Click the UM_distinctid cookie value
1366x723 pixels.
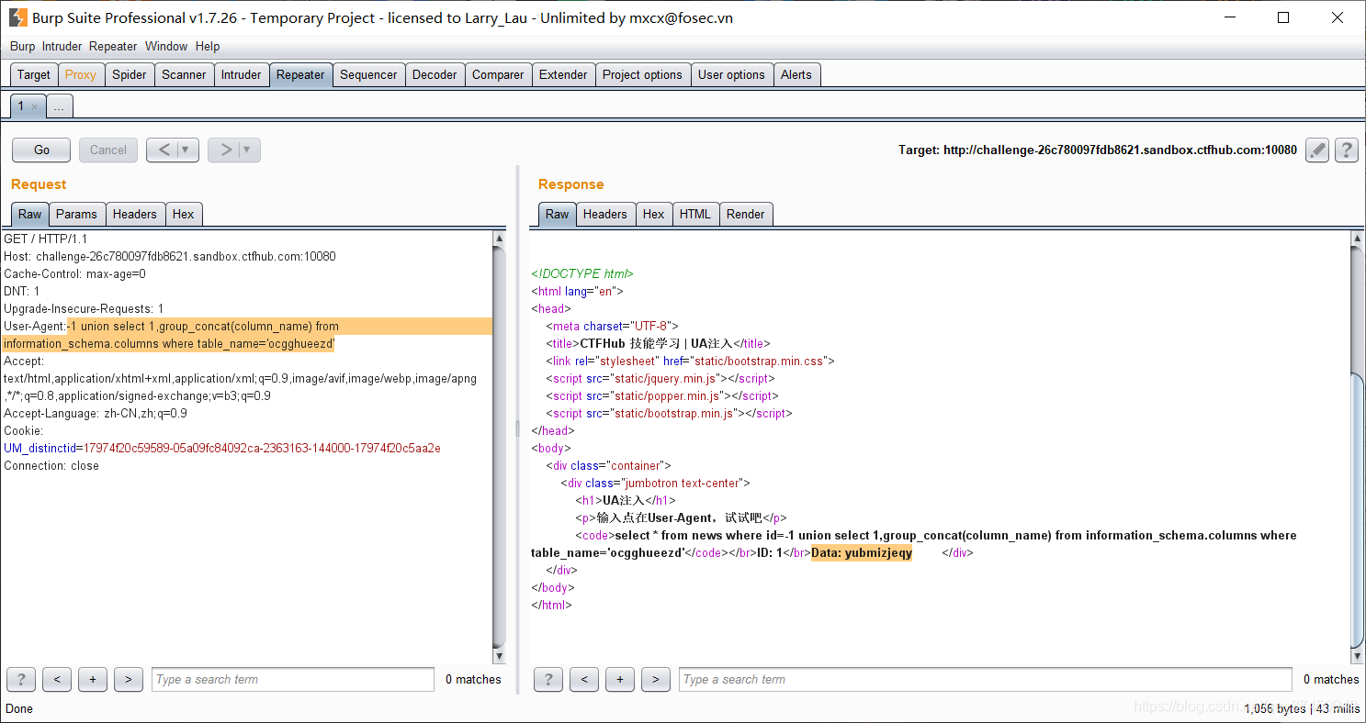[263, 448]
